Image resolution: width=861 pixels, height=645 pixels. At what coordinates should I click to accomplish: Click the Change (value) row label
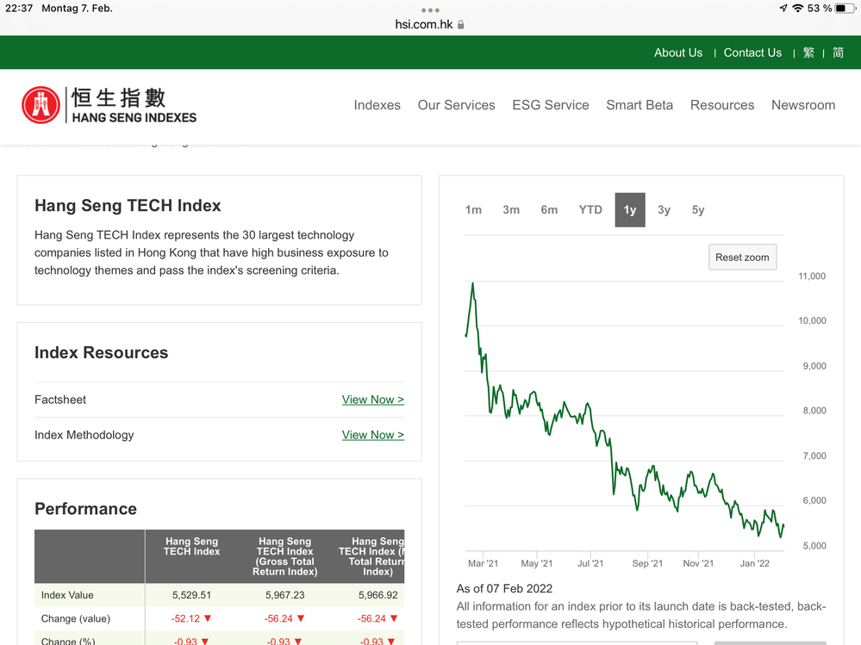coord(76,618)
